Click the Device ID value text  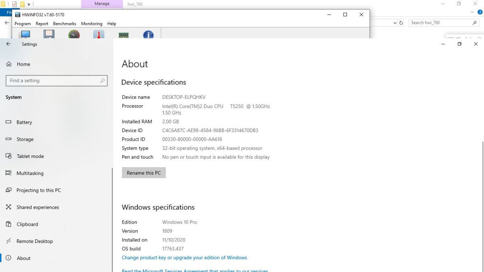[210, 131]
